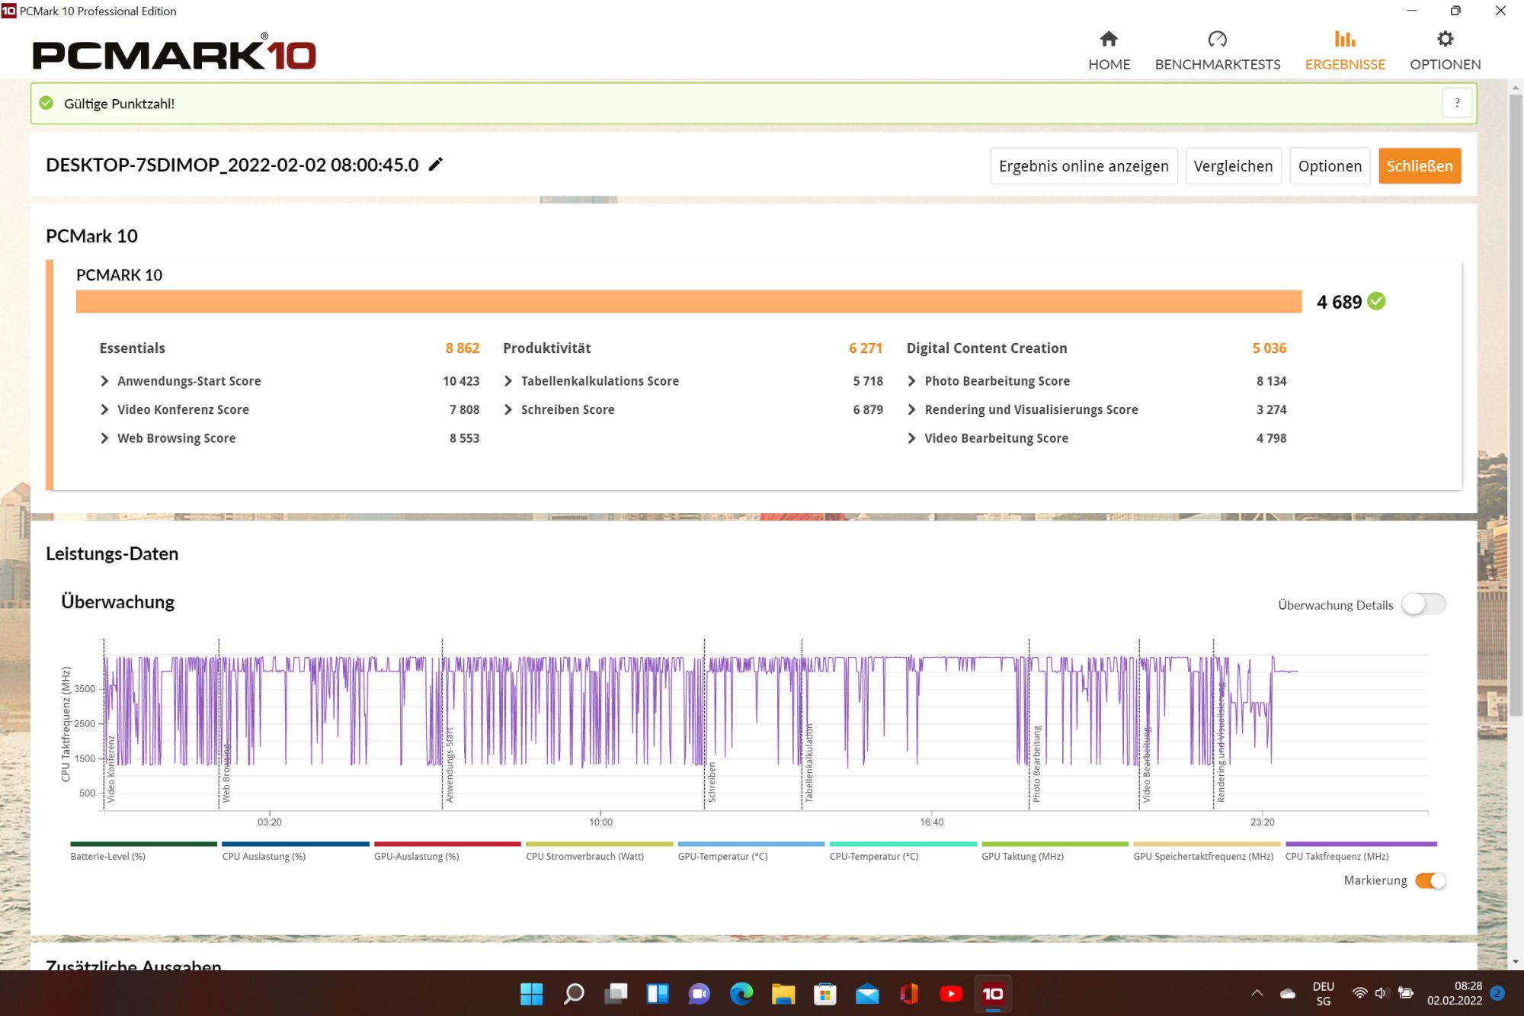
Task: Open the taskbar clock and date
Action: [1455, 993]
